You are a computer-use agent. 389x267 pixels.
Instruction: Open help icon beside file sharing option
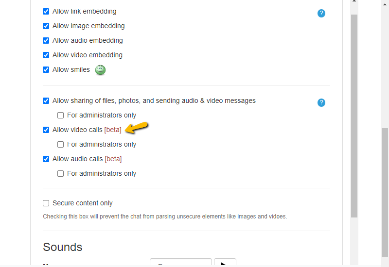(x=321, y=102)
